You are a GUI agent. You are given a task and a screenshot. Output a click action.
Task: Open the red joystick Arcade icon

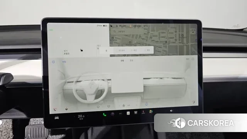(143, 112)
